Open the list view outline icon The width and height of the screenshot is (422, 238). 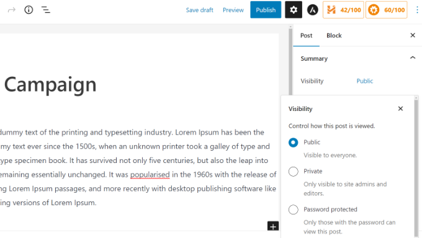point(45,10)
